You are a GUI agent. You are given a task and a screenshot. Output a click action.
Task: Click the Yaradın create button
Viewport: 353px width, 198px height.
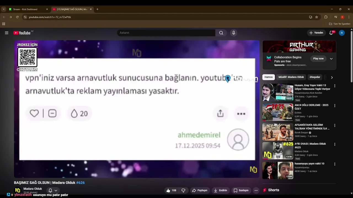316,33
